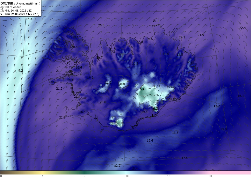Click the glacier value '5.4'
Screen dimensions: 251x178
[x=142, y=89]
